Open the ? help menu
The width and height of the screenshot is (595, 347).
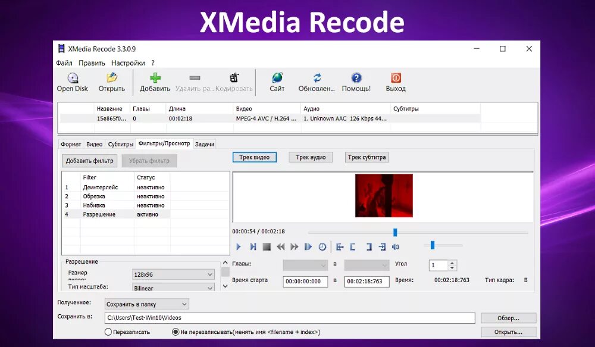click(x=153, y=63)
